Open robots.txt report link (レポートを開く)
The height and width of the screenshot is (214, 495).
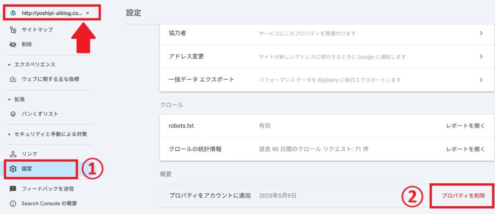click(466, 126)
